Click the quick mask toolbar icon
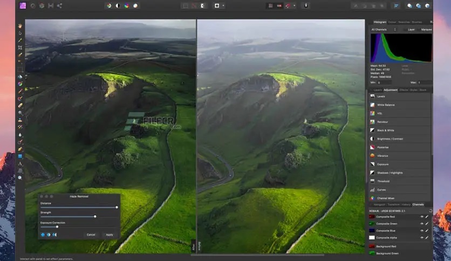Image resolution: width=451 pixels, height=261 pixels. point(217,6)
